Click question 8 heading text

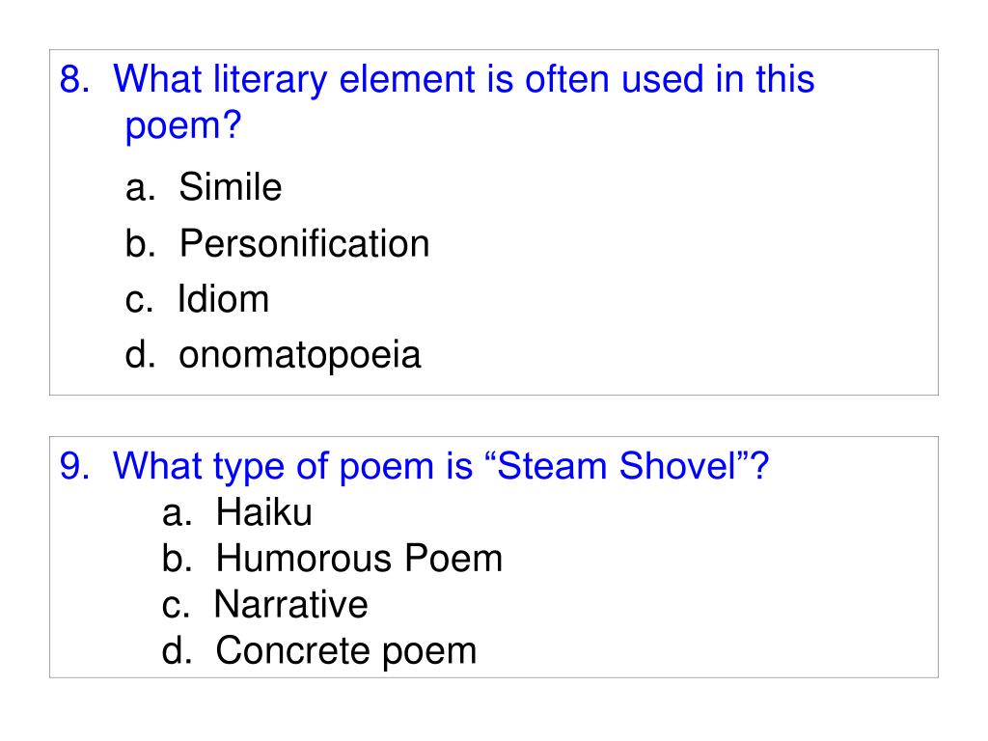(x=437, y=102)
